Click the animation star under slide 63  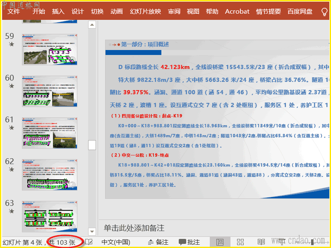(12, 211)
